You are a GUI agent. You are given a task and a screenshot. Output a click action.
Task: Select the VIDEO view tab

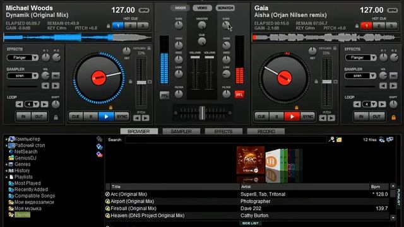(x=202, y=8)
